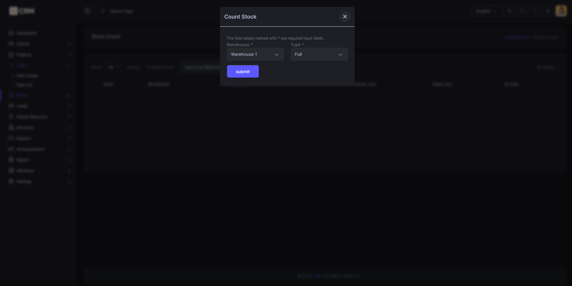Open the Report sidebar menu
Viewport: 572px width, 286px height.
[23, 160]
